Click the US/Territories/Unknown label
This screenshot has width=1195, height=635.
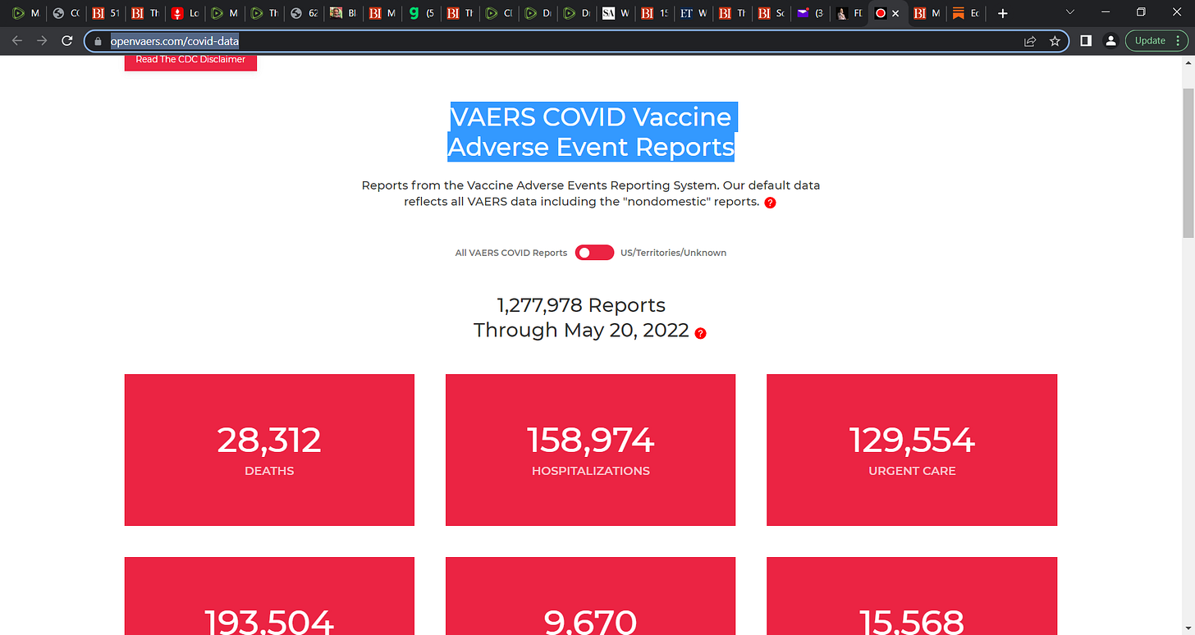pyautogui.click(x=674, y=253)
